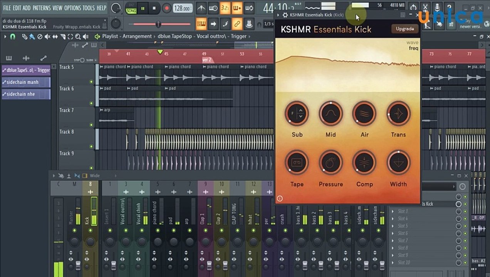Click the loop recording icon
This screenshot has width=490, height=277.
(x=249, y=8)
